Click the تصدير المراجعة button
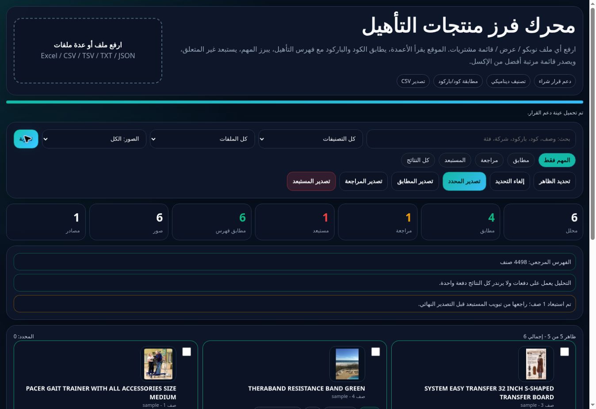596x409 pixels. tap(363, 181)
